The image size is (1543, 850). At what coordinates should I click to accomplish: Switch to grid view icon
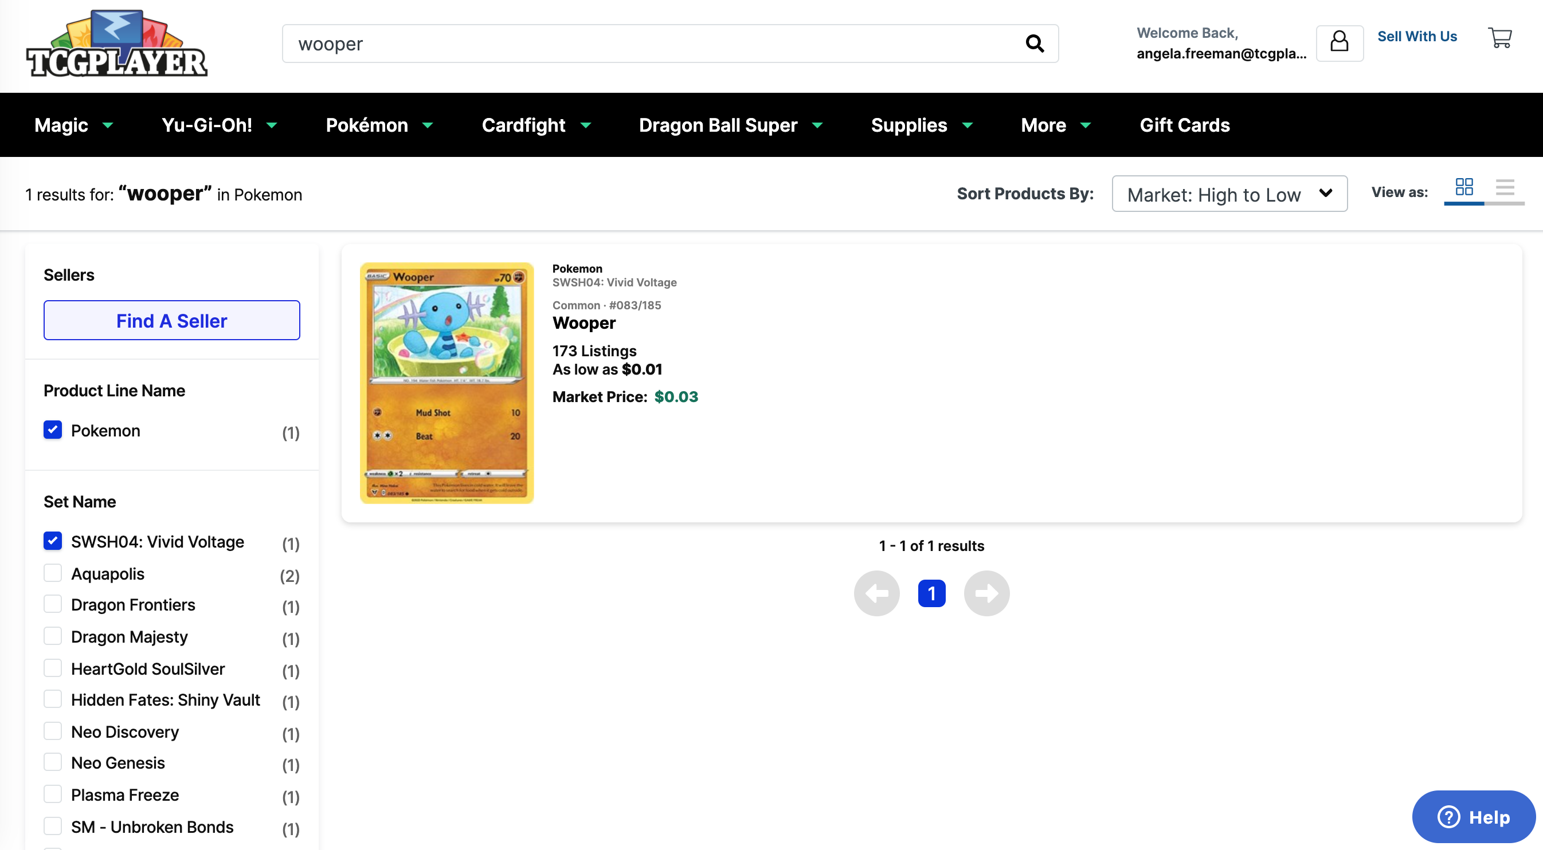point(1464,187)
